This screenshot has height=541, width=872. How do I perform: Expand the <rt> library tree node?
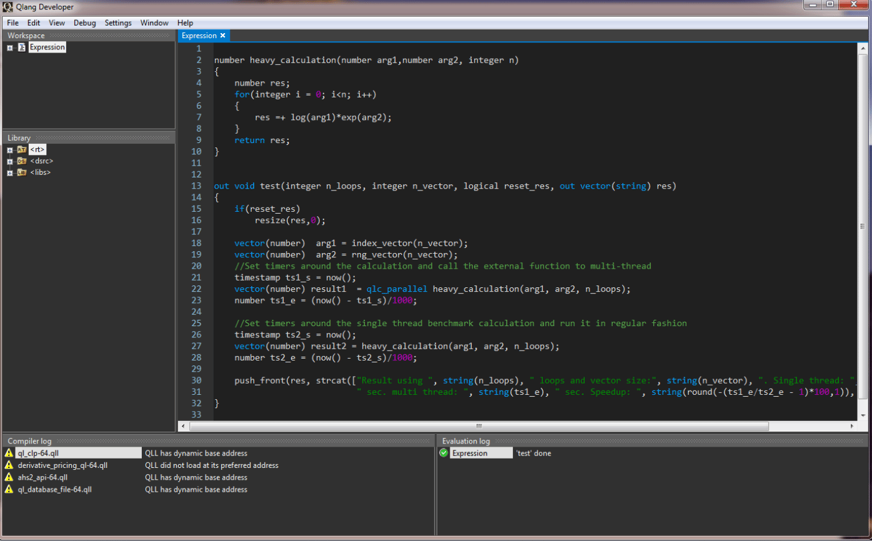pyautogui.click(x=10, y=150)
